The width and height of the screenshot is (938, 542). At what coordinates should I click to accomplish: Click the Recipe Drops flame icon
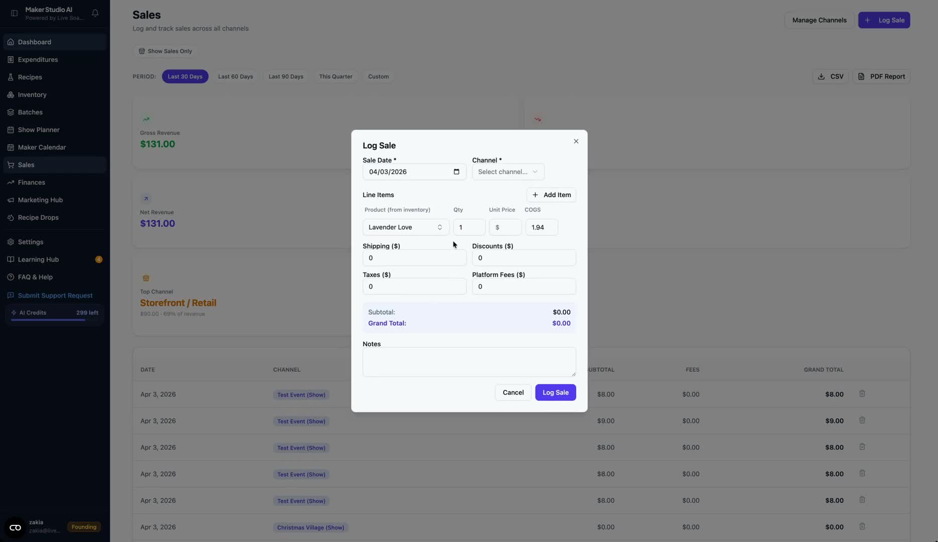tap(11, 217)
